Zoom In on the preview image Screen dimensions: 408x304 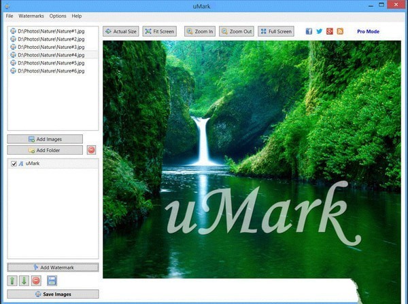click(x=200, y=31)
